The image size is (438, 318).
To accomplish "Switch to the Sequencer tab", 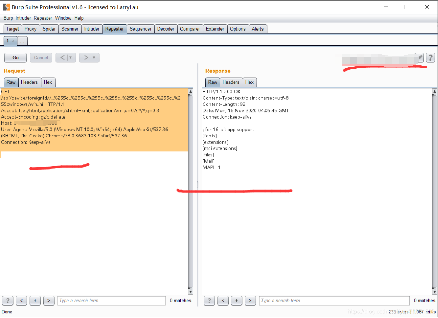I will click(141, 29).
